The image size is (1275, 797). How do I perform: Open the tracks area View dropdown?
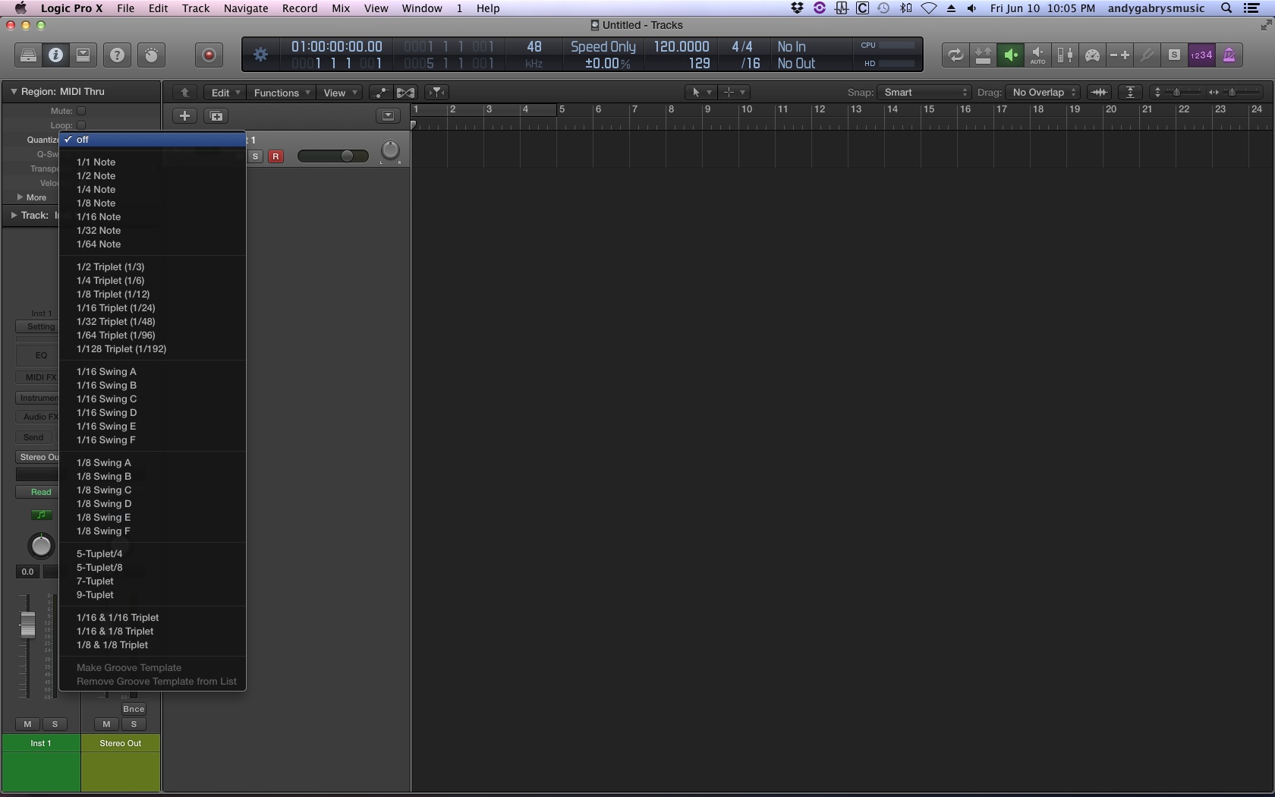coord(339,93)
